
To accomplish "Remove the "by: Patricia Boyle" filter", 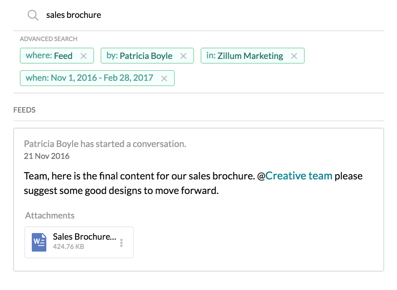I will coord(183,56).
